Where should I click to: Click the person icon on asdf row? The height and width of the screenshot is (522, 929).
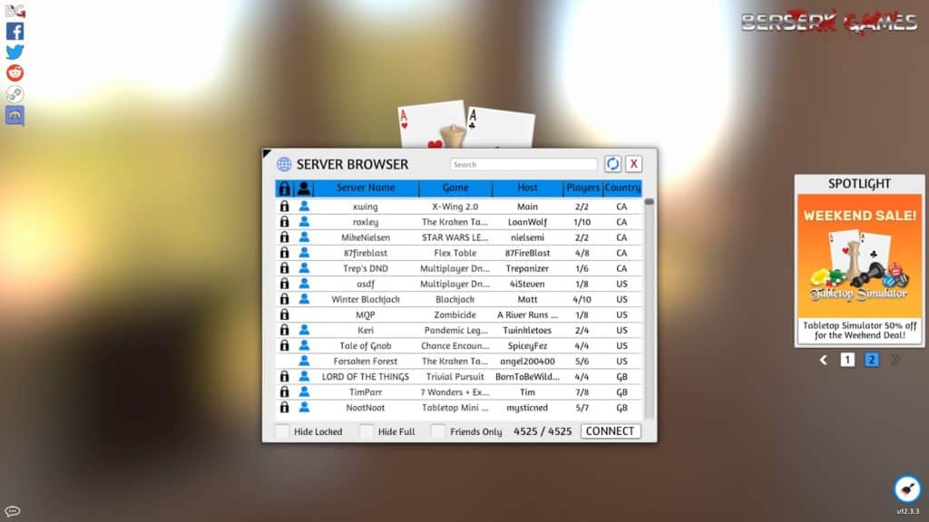304,284
